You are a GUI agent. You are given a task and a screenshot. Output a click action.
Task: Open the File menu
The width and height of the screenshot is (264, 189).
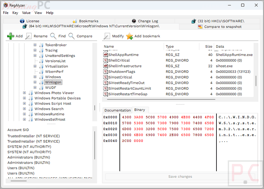point(6,13)
